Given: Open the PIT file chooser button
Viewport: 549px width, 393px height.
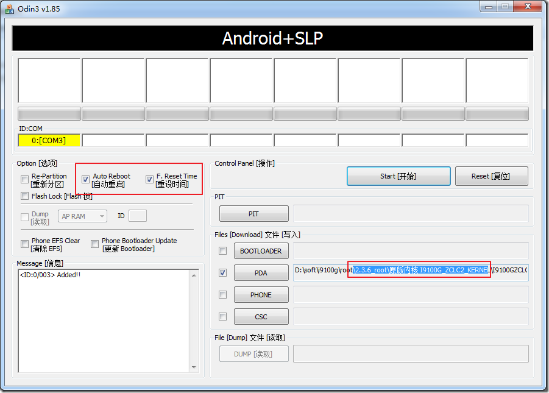Looking at the screenshot, I should click(254, 214).
